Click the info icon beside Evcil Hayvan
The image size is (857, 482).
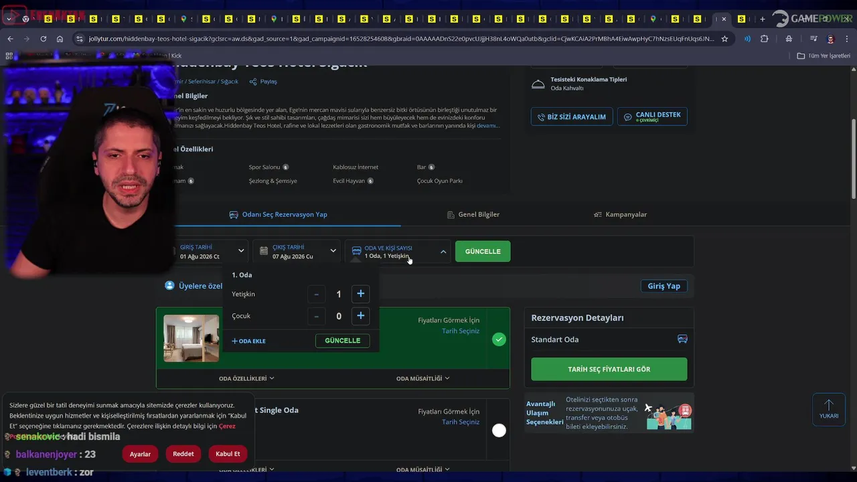pos(370,181)
